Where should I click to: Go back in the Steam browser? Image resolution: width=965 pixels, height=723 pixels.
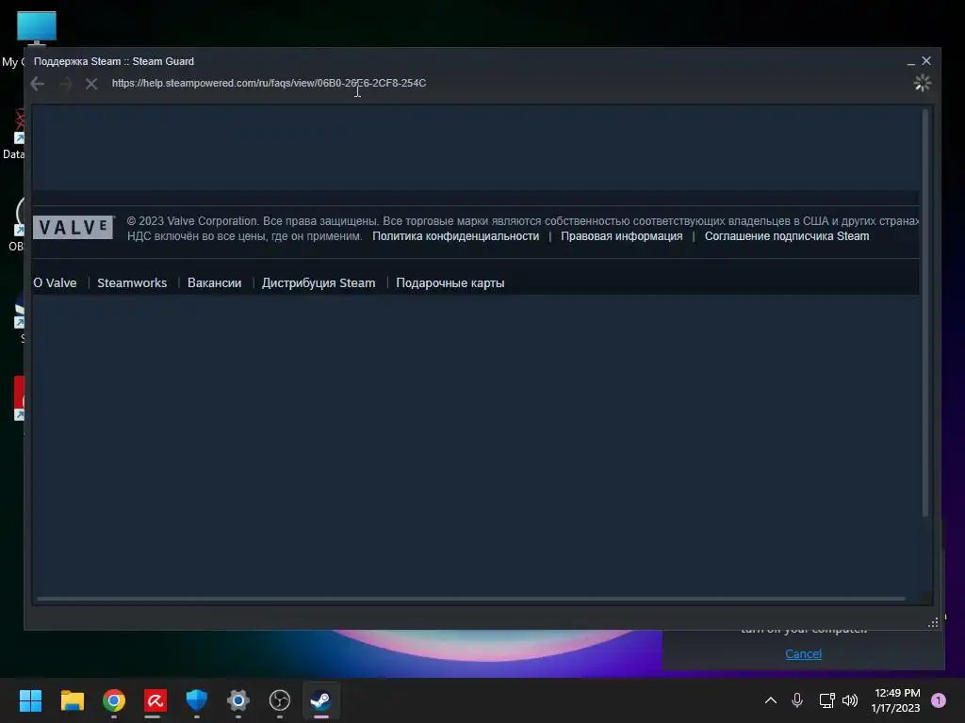tap(38, 84)
